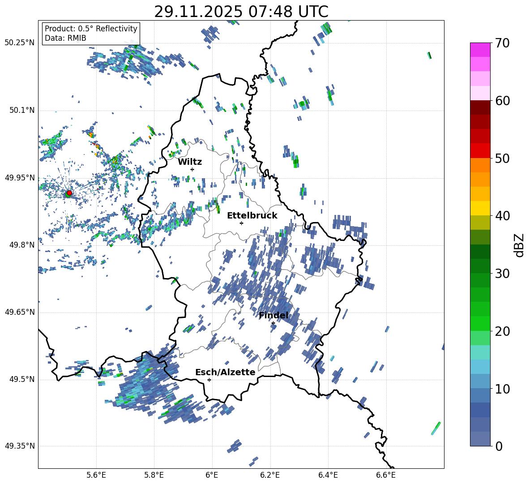Viewport: 530px width, 484px height.
Task: Pick the magenta swatch atop the colorbar
Action: pyautogui.click(x=480, y=50)
